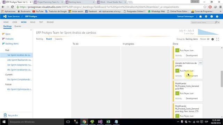Open Excel from the taskbar
223x125 pixels.
pyautogui.click(x=108, y=122)
